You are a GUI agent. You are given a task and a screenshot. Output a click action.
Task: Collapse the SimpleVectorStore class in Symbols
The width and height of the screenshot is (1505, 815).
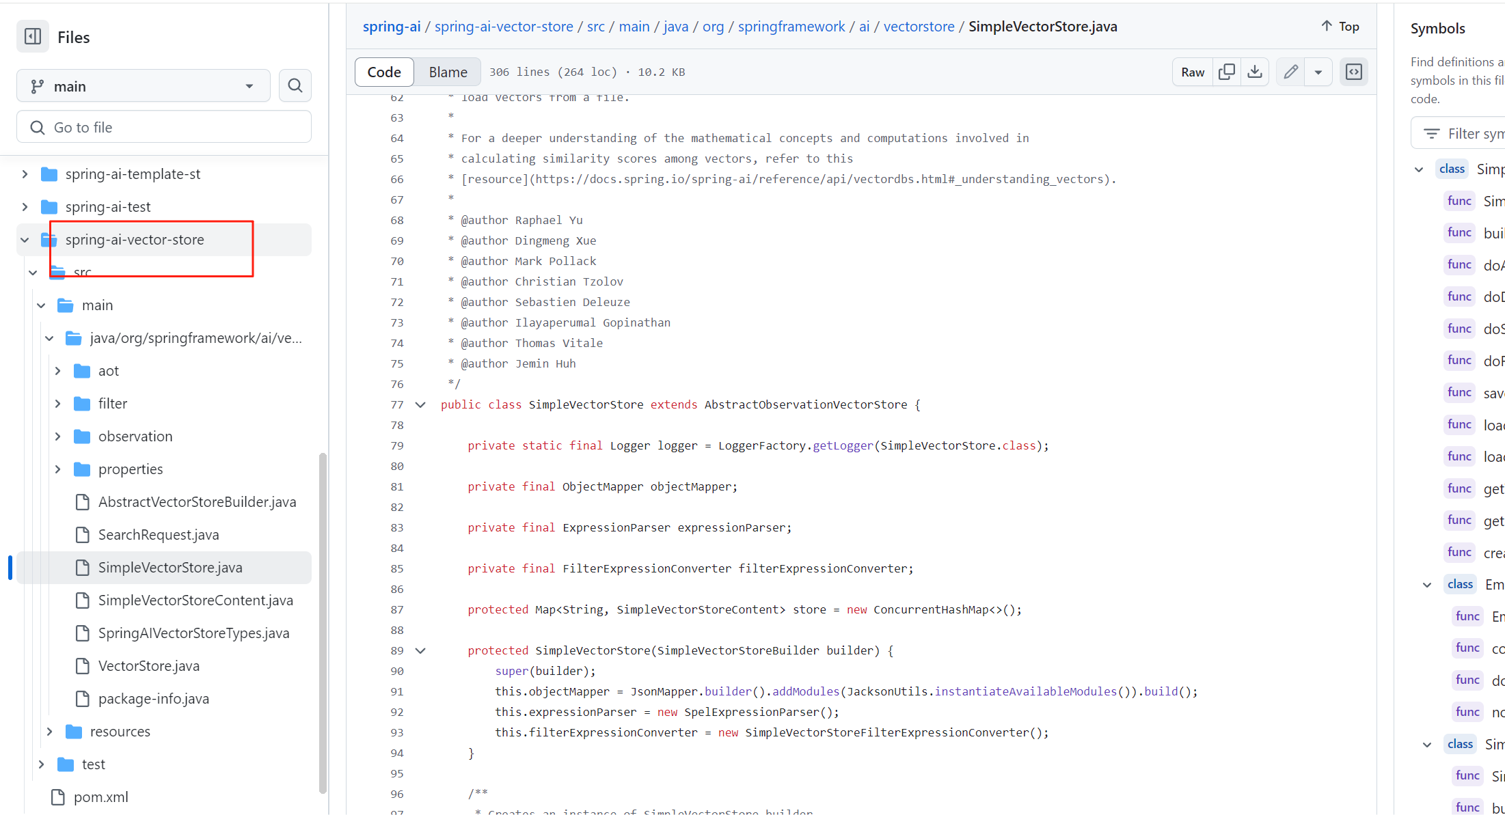(x=1420, y=169)
